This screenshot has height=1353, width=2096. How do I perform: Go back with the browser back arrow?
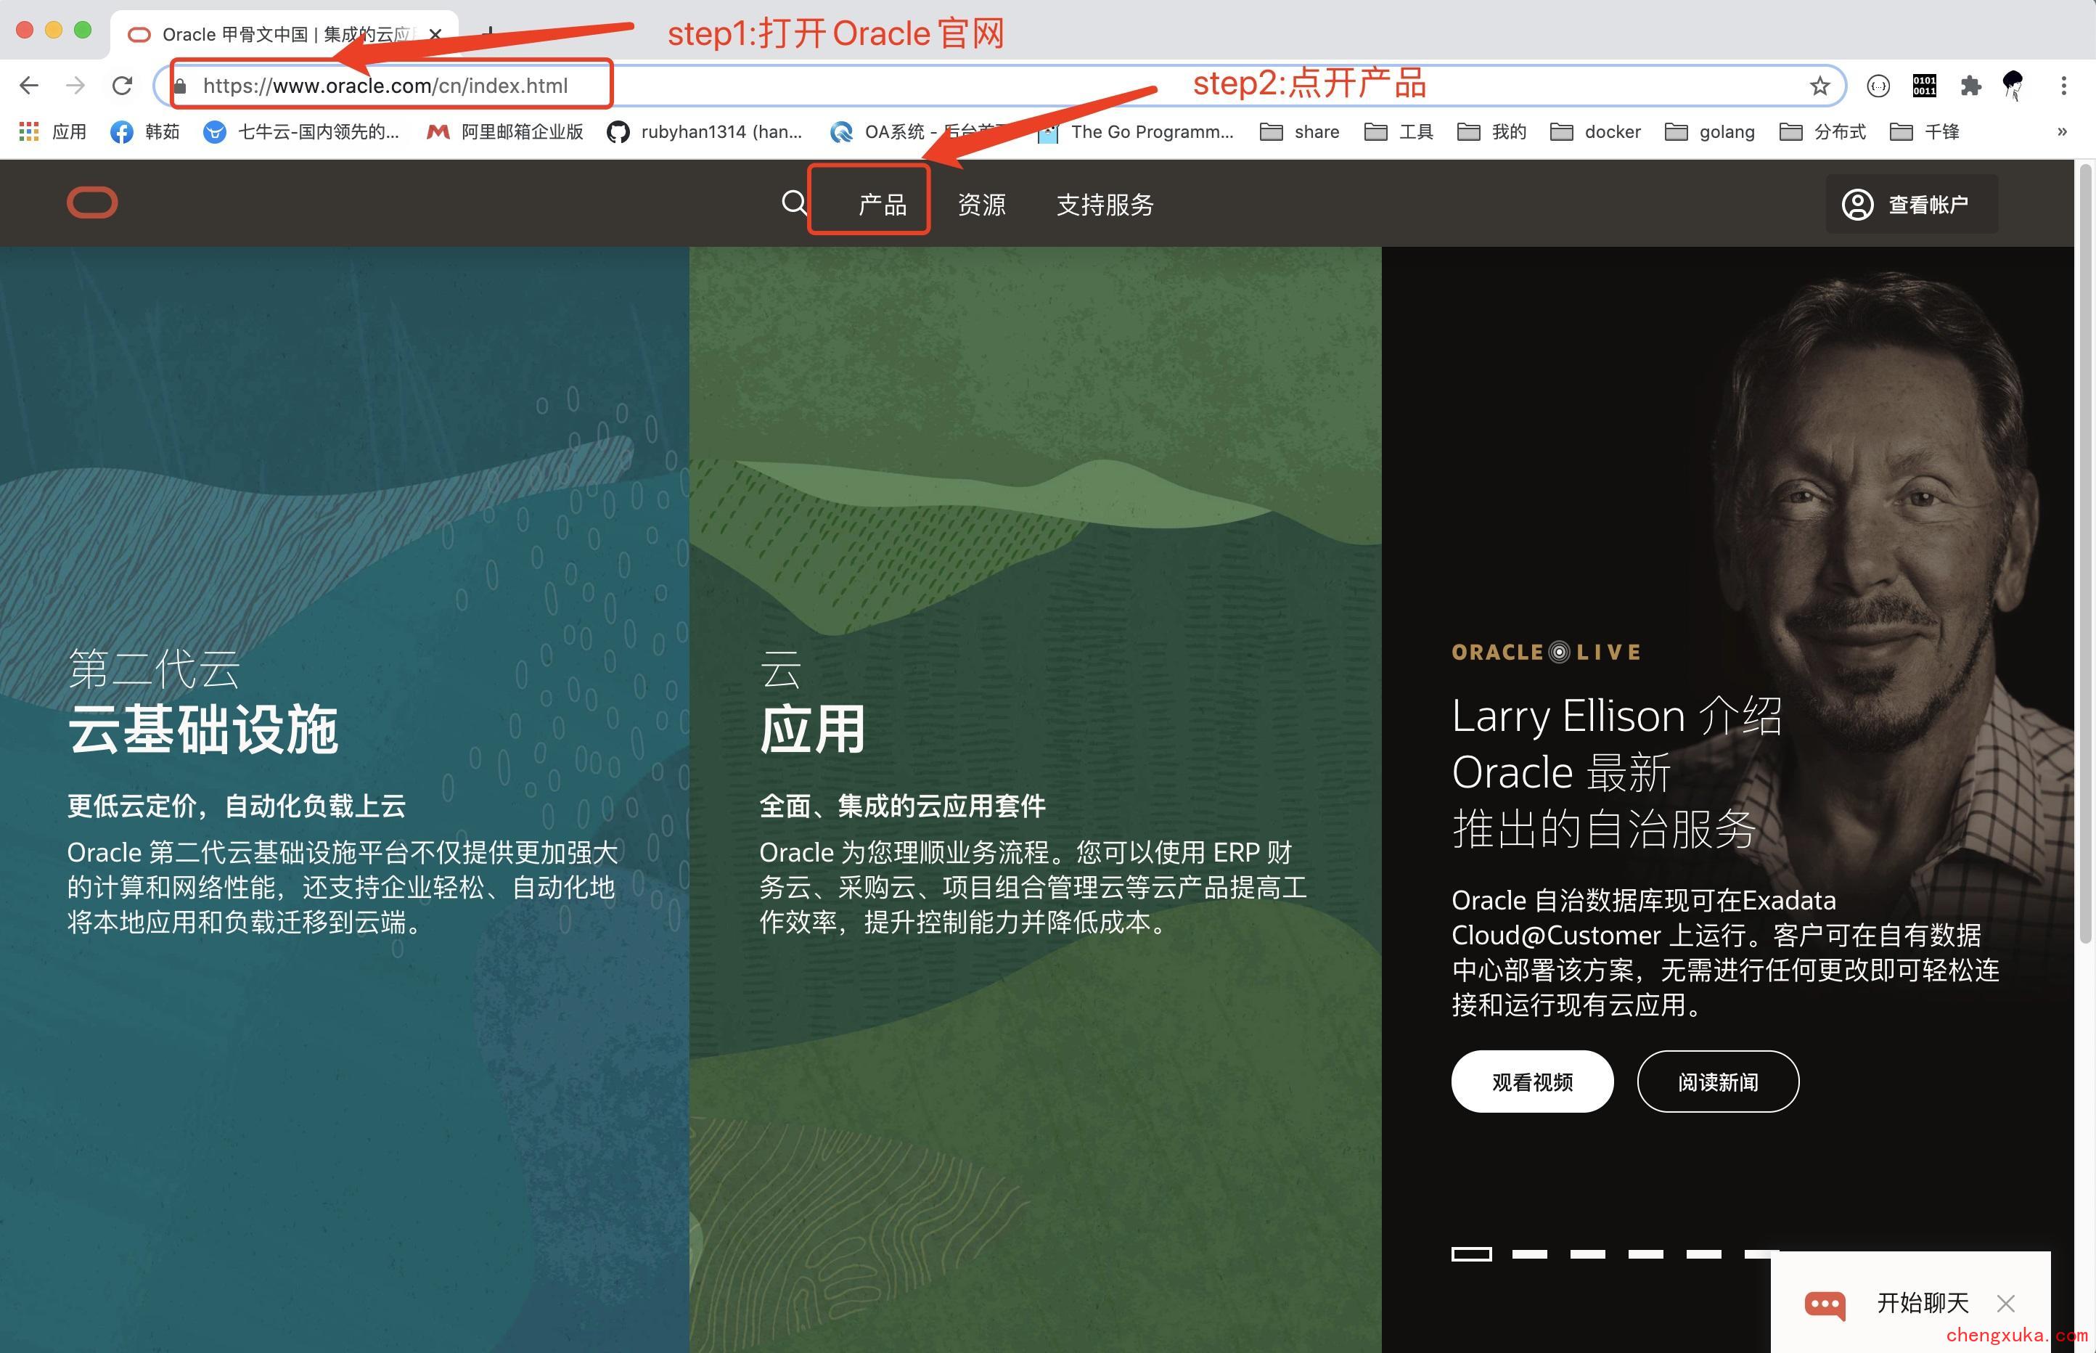tap(29, 85)
